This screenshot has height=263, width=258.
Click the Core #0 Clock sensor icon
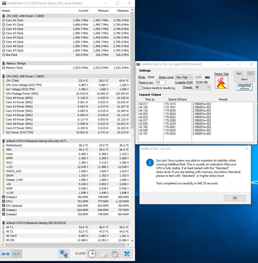[x=4, y=20]
